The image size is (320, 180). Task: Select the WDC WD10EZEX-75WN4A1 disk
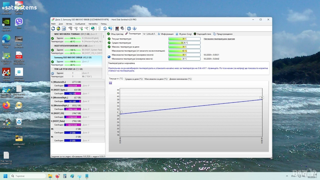76,38
